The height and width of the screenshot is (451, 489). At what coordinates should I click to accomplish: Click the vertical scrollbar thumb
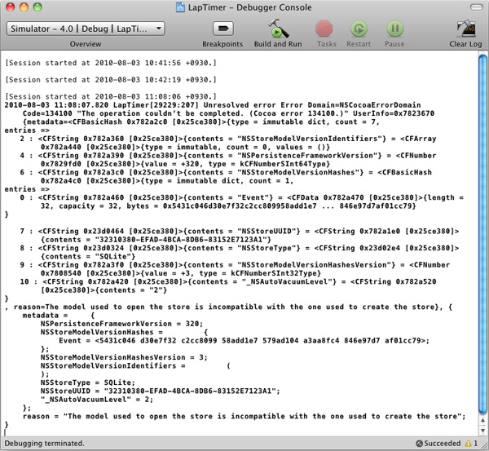(x=482, y=234)
